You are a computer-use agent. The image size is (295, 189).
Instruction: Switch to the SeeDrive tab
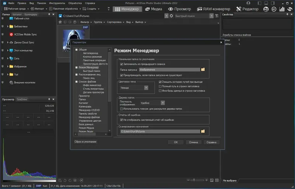pyautogui.click(x=22, y=99)
